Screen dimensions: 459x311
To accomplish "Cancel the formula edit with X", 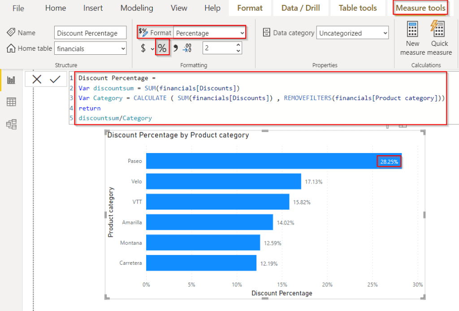I will pos(37,79).
